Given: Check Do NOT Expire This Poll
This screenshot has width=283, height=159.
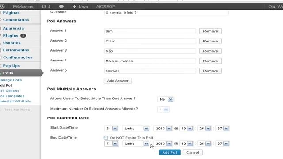Looking at the screenshot, I should click(x=106, y=138).
